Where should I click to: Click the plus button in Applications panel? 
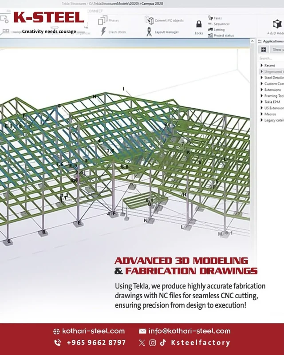click(x=264, y=50)
